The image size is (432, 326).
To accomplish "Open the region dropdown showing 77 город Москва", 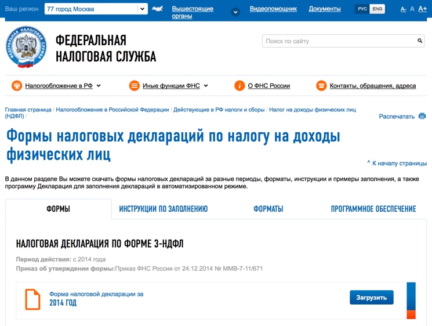I will pyautogui.click(x=96, y=9).
